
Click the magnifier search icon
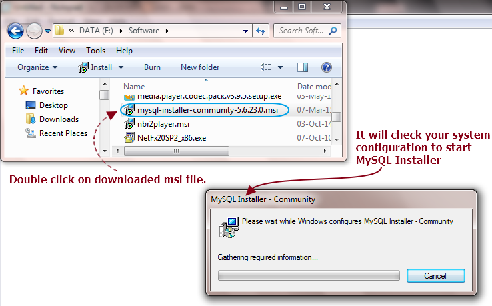[333, 31]
